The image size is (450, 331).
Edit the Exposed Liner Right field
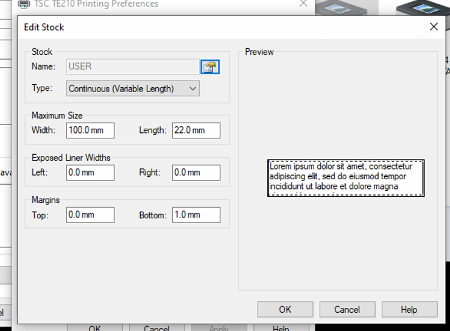tap(196, 173)
